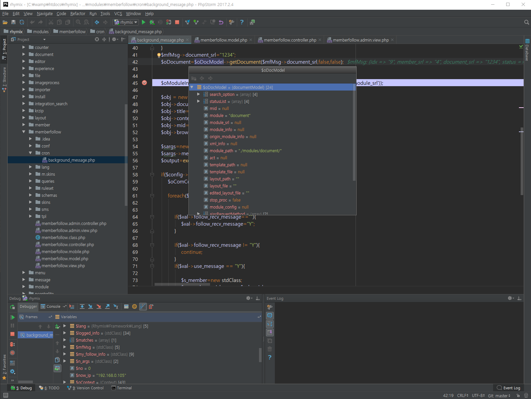Screen dimensions: 531x399
Task: Click the Variables panel scrollbar thumb
Action: click(260, 355)
